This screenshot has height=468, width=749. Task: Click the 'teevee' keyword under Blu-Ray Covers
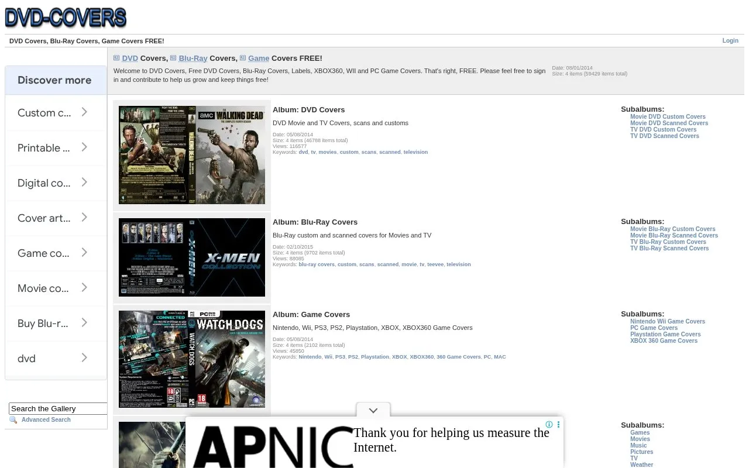click(435, 264)
